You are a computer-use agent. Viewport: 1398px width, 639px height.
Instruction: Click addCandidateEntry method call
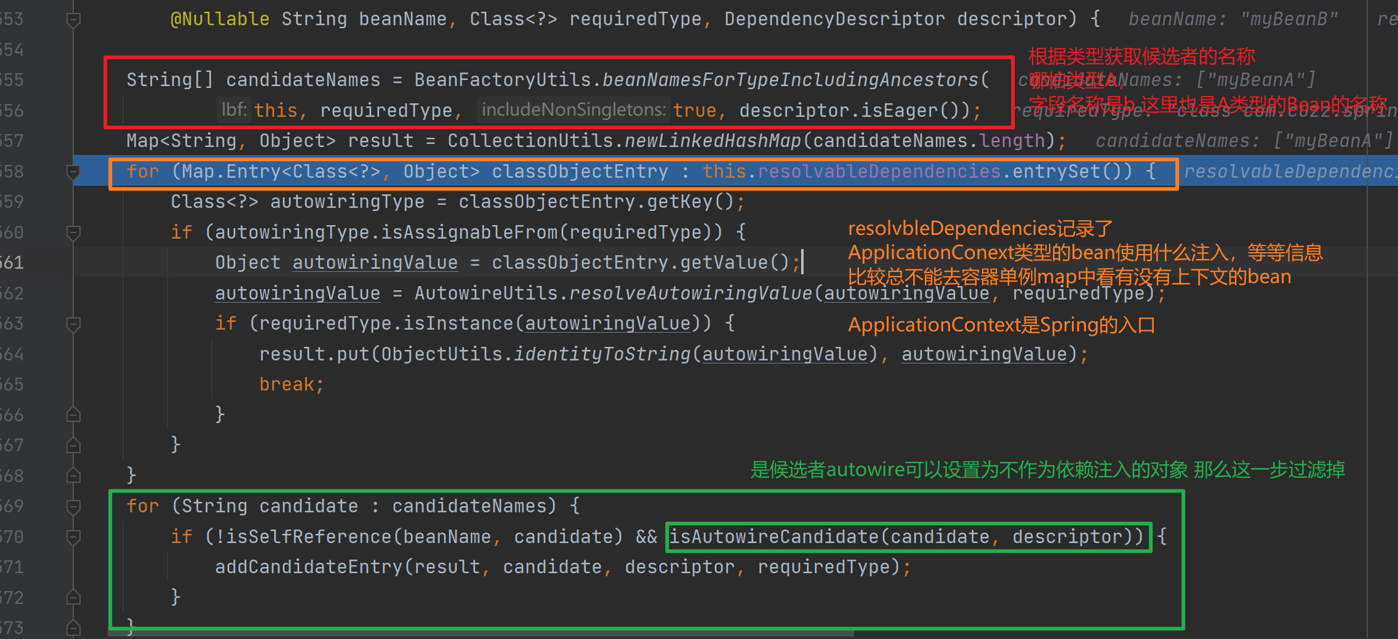pos(308,567)
